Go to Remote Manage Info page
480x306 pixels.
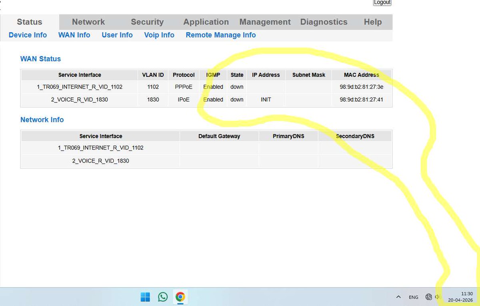click(221, 35)
